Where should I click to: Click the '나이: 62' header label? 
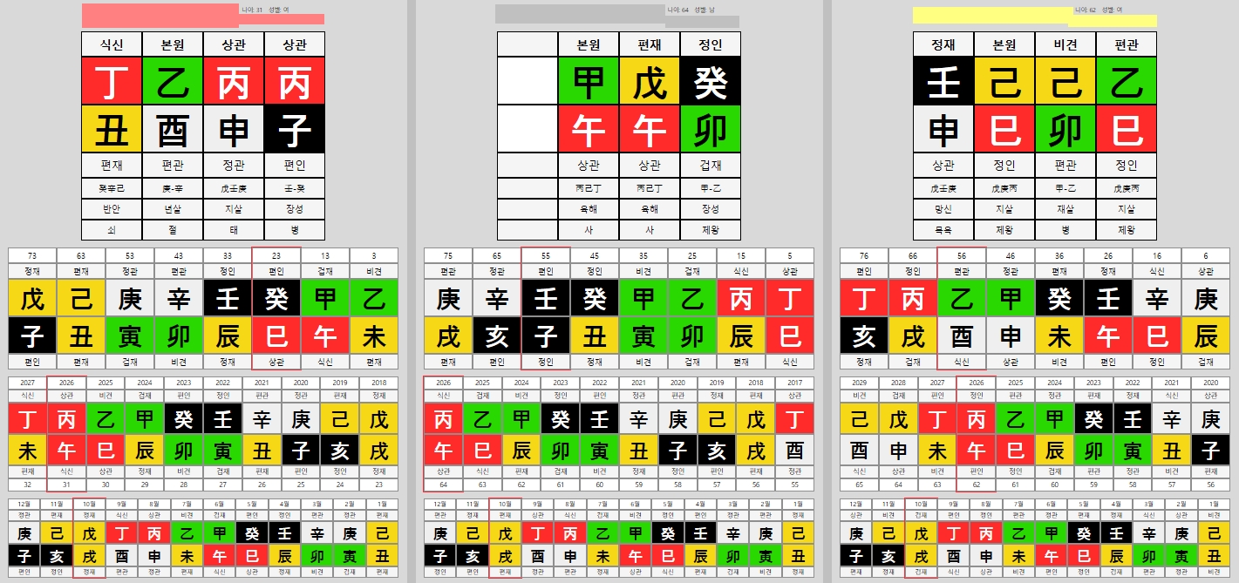[x=1086, y=10]
